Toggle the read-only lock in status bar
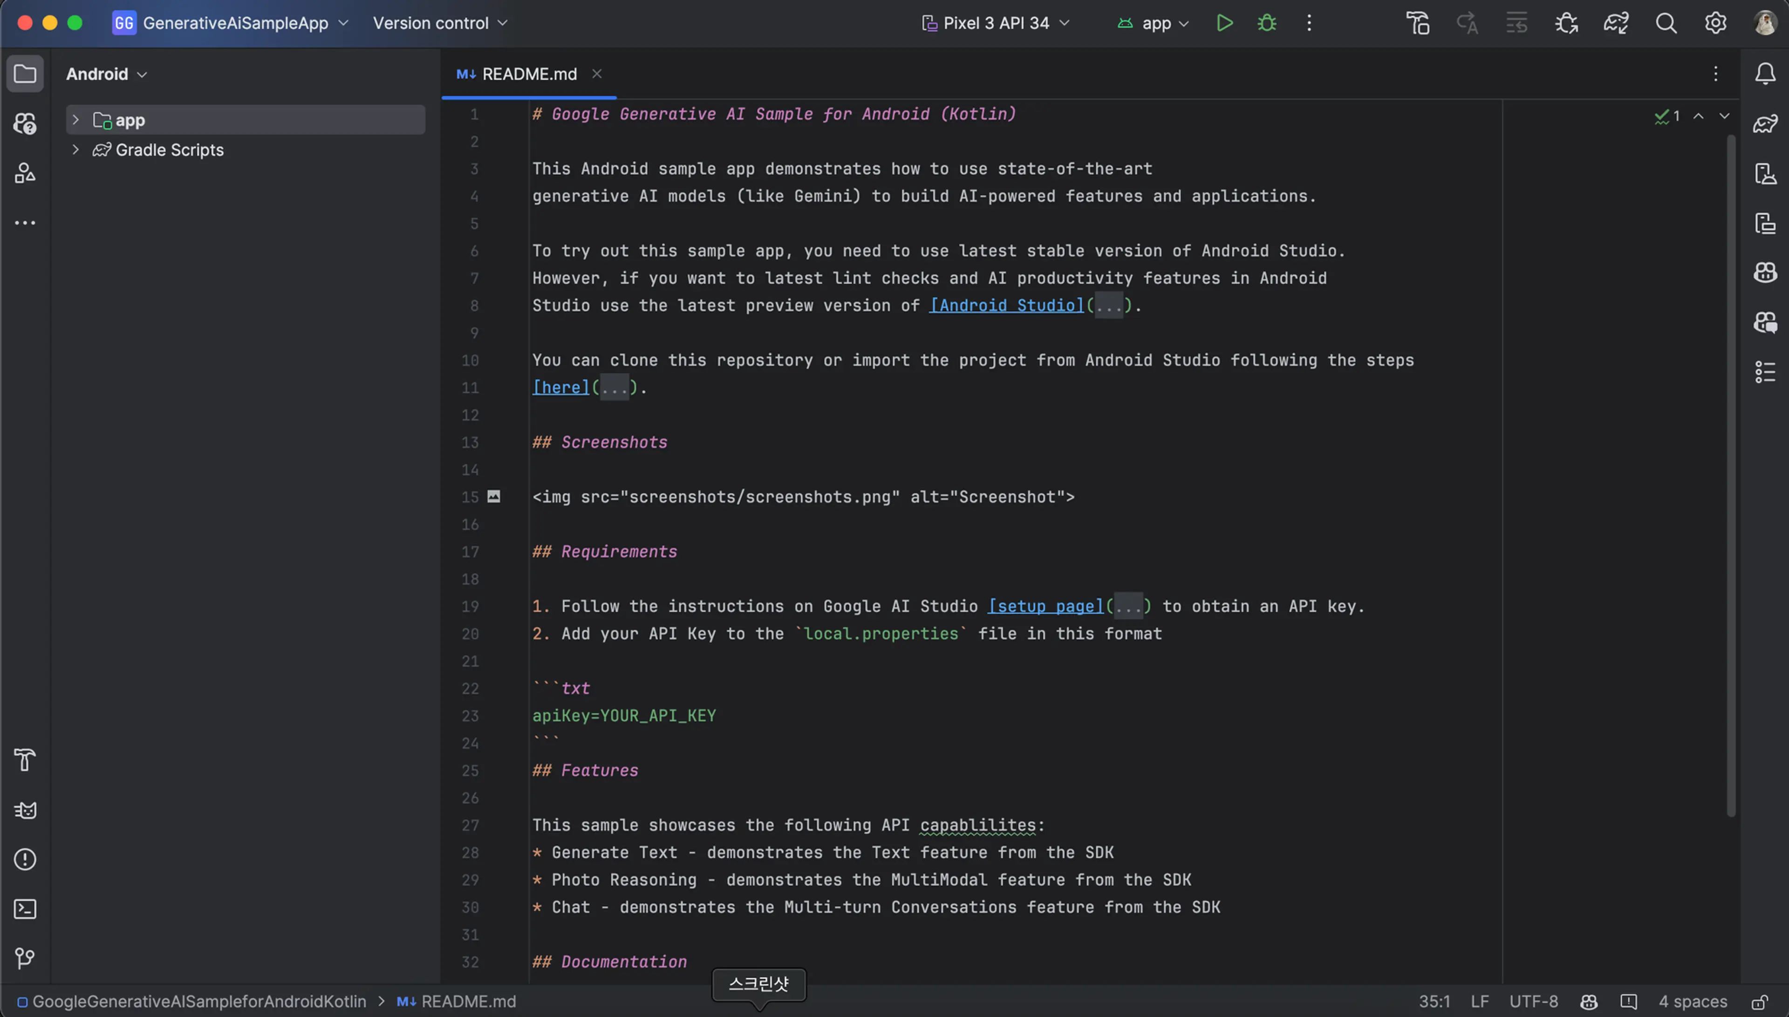This screenshot has height=1017, width=1789. 1761,1002
